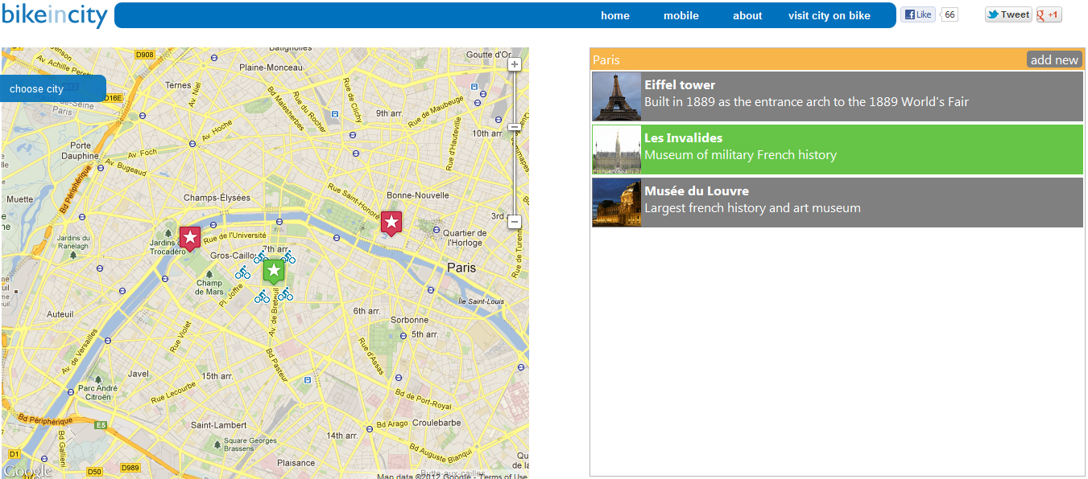1088x479 pixels.
Task: Click the Eiffel tower thumbnail image
Action: [617, 96]
